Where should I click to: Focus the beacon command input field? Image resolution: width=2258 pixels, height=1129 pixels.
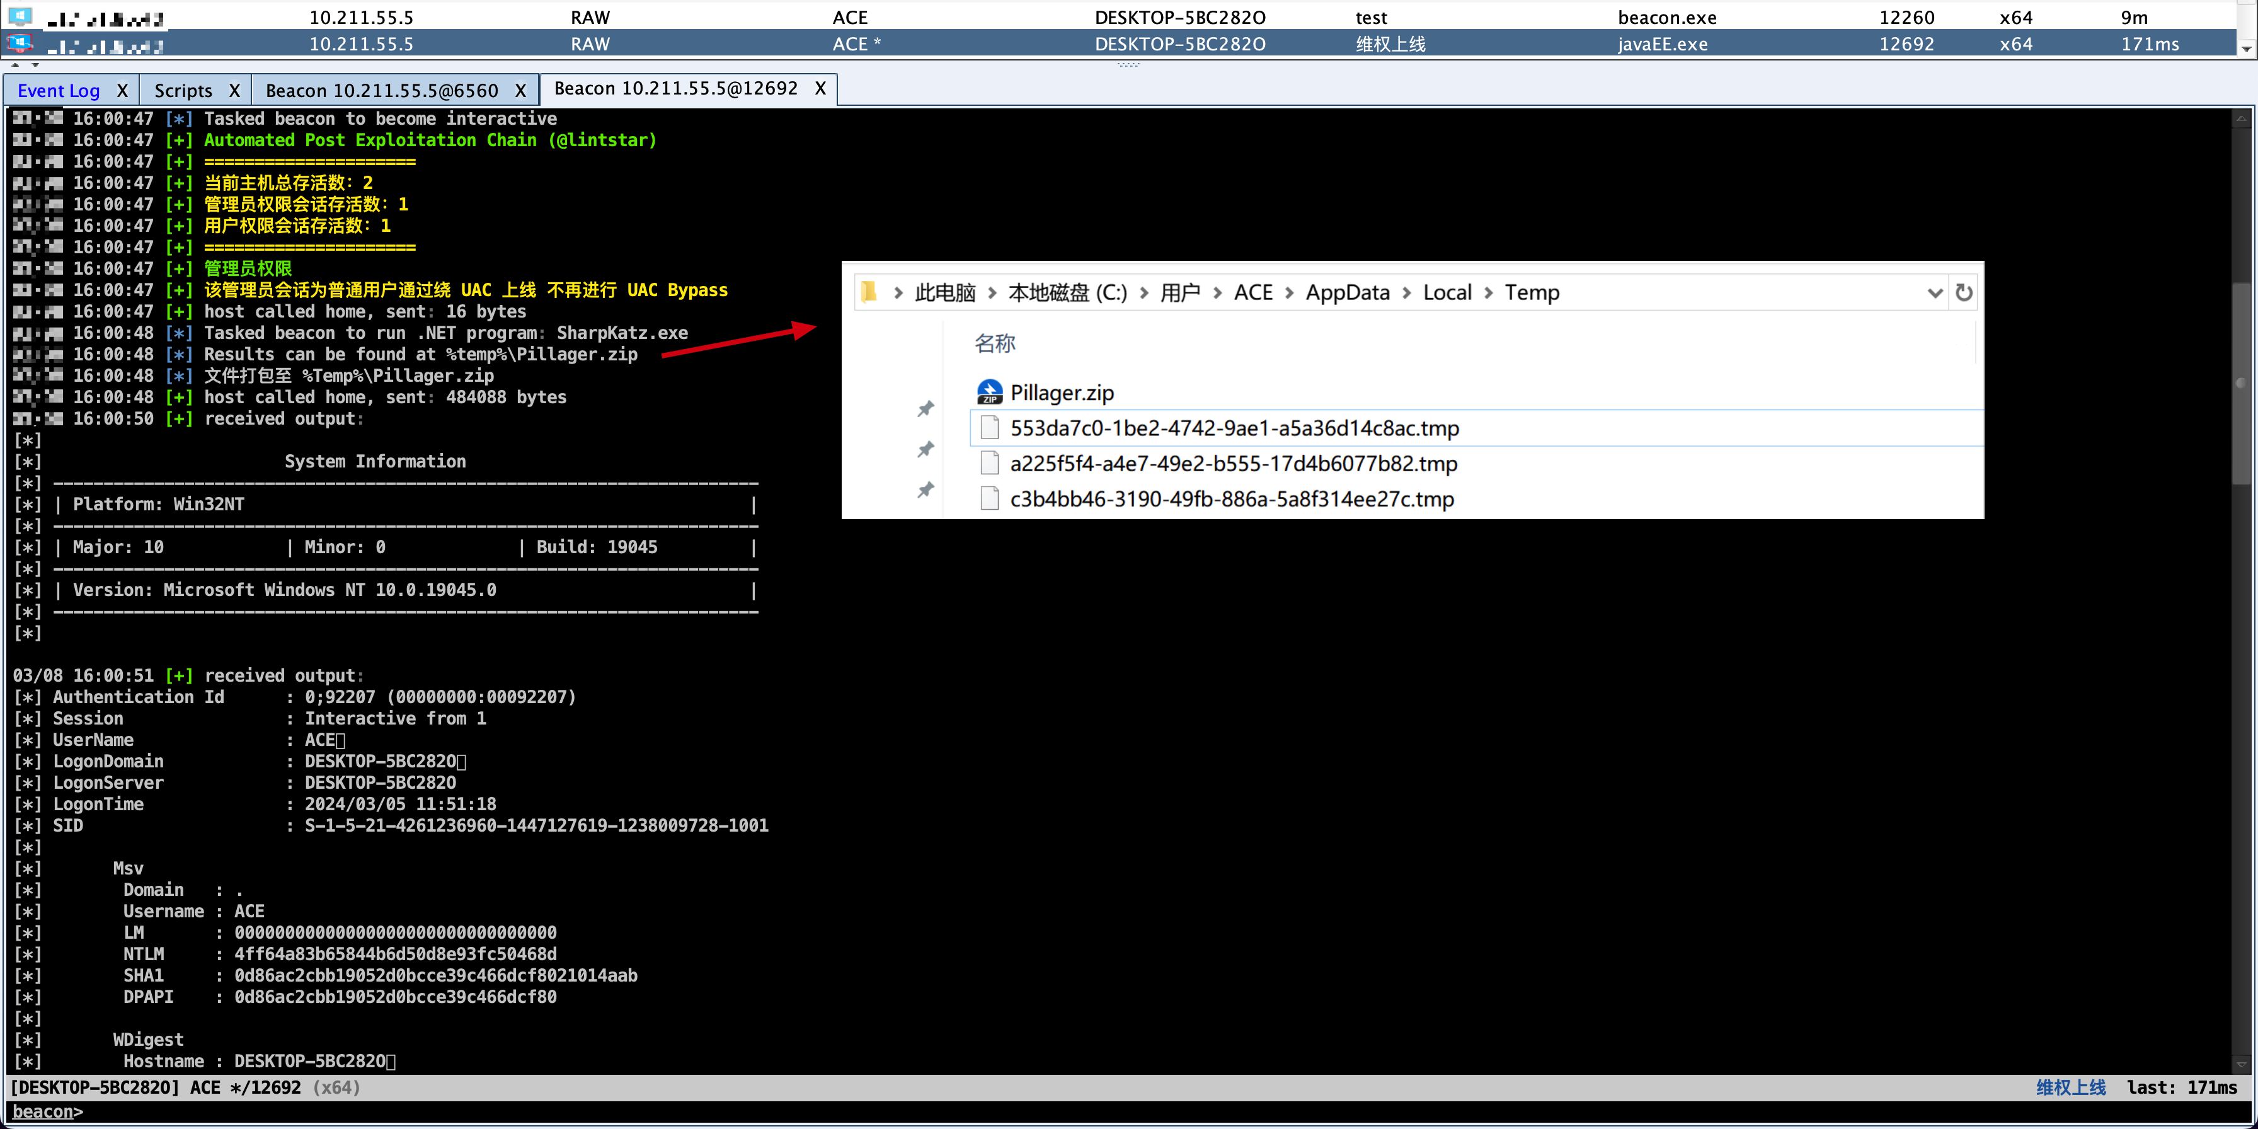pyautogui.click(x=1052, y=1111)
